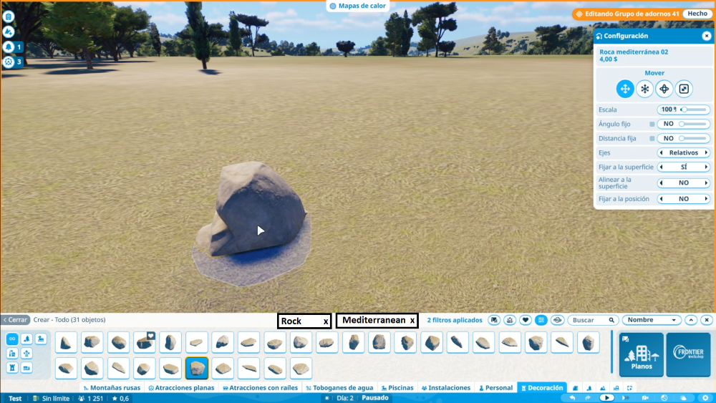
Task: Select the scale tool in Mover section
Action: 684,89
